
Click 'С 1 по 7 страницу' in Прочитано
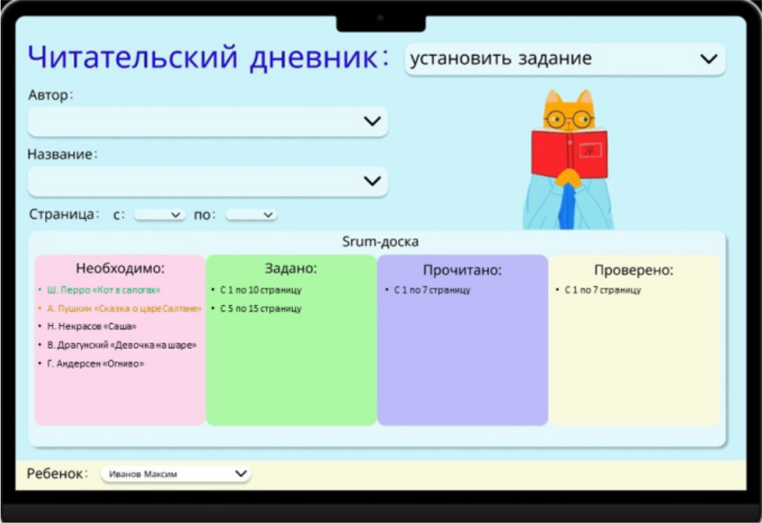click(x=431, y=290)
